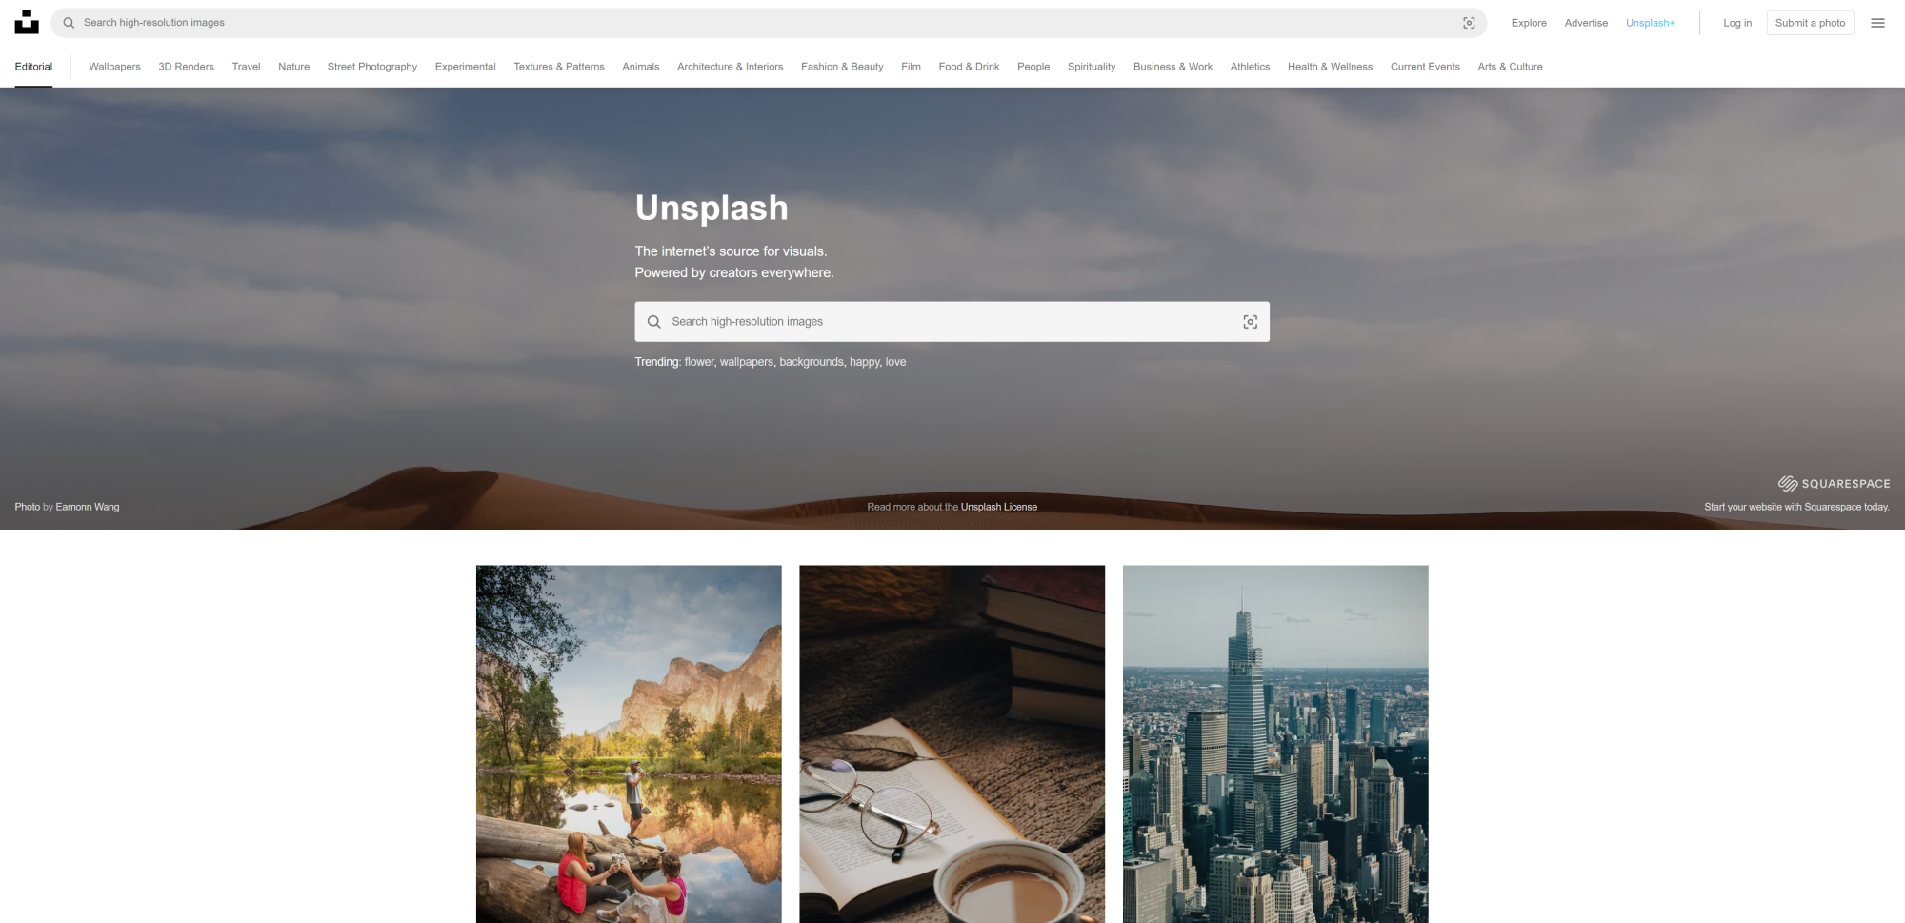The height and width of the screenshot is (923, 1905).
Task: Open the Textures & Patterns category
Action: 559,67
